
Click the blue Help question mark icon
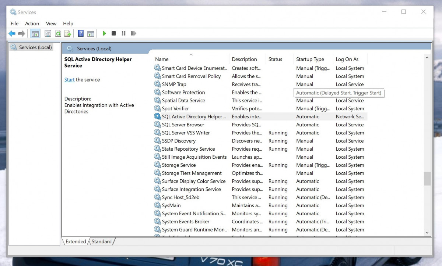81,33
